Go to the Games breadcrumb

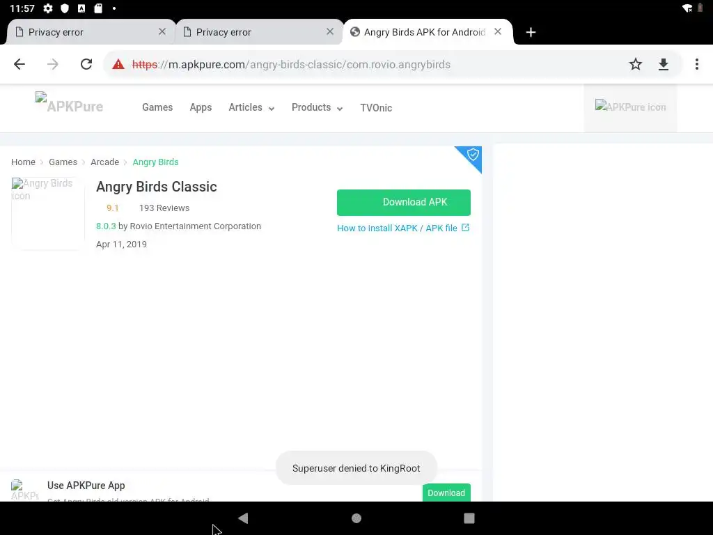coord(63,162)
